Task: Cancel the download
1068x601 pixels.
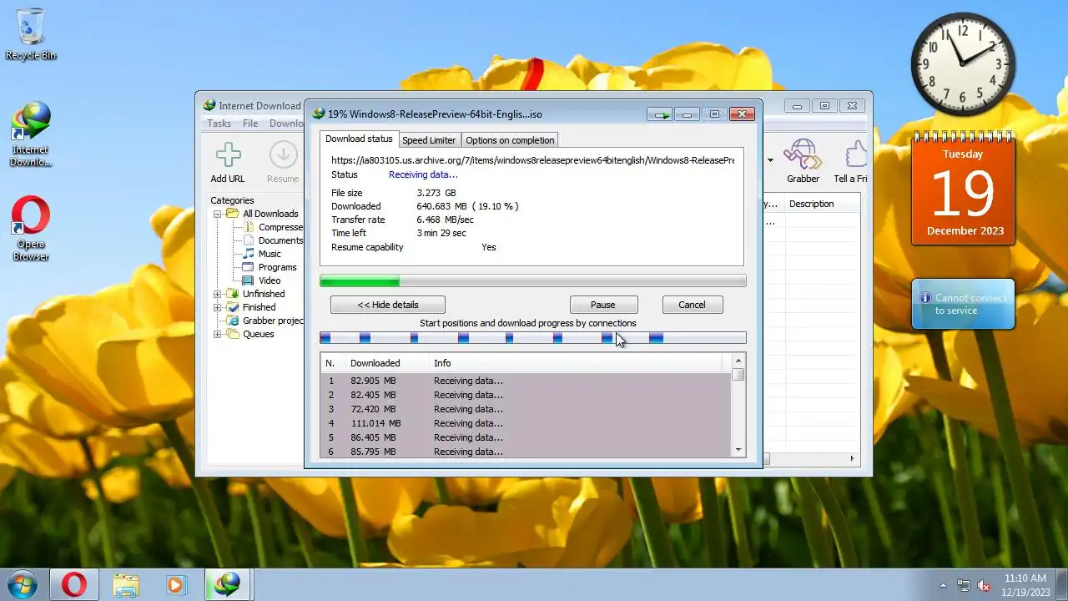Action: [692, 305]
